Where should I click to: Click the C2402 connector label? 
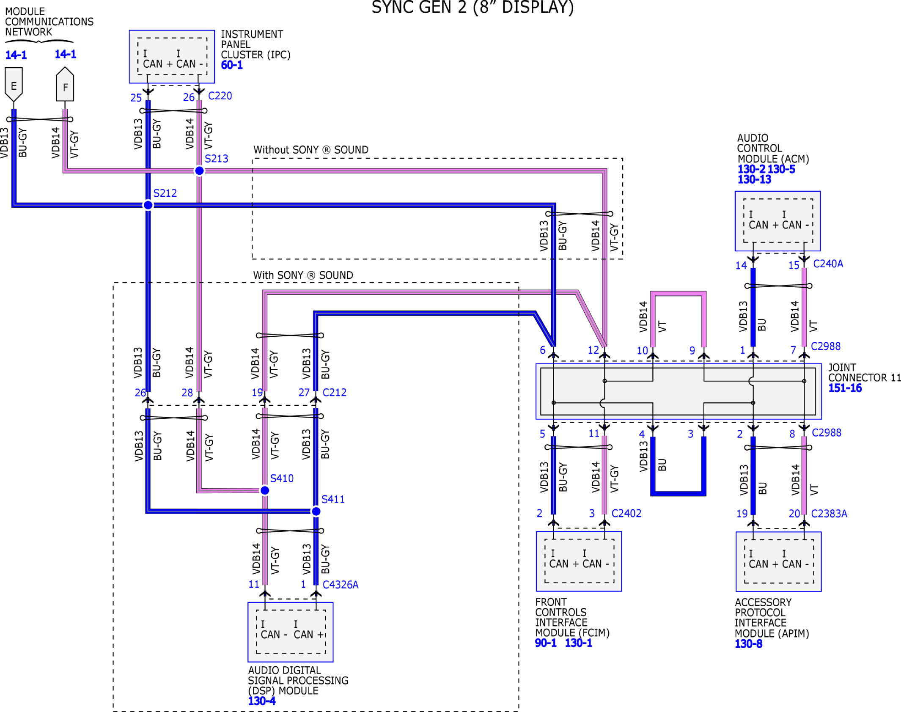point(626,513)
